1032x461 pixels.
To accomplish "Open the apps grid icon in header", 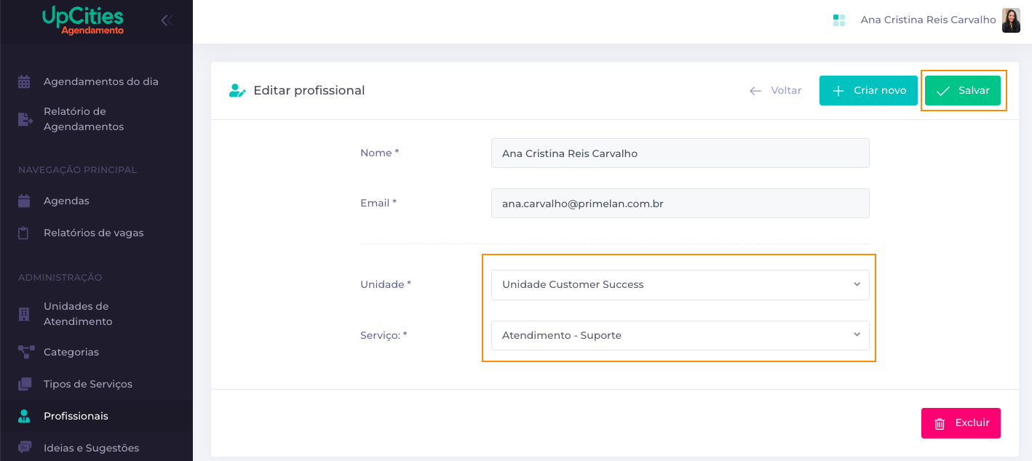I will tap(839, 20).
